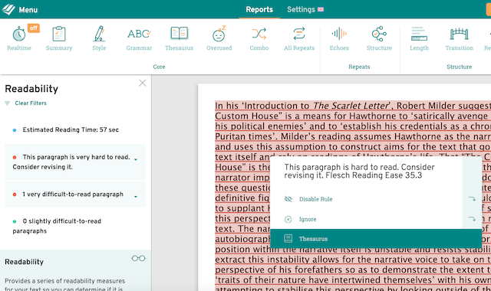This screenshot has width=491, height=291.
Task: Switch to the Settings tab
Action: (x=301, y=9)
